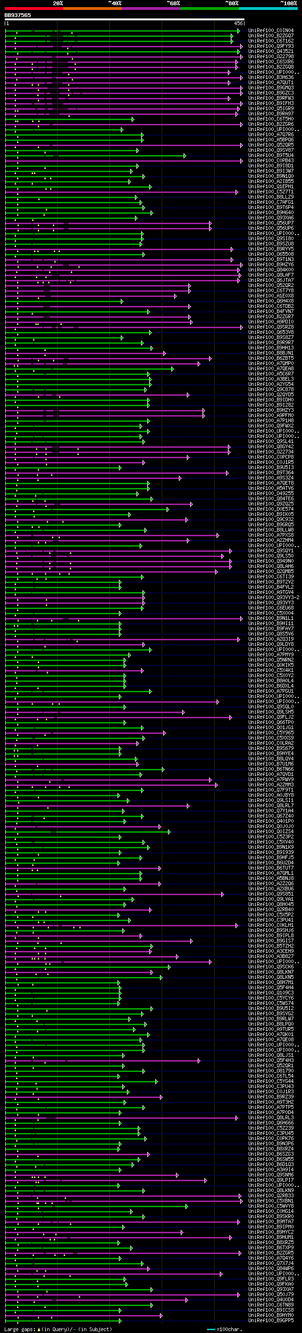
Task: Select the UniRef100_C0PB43 label
Action: coord(271,160)
